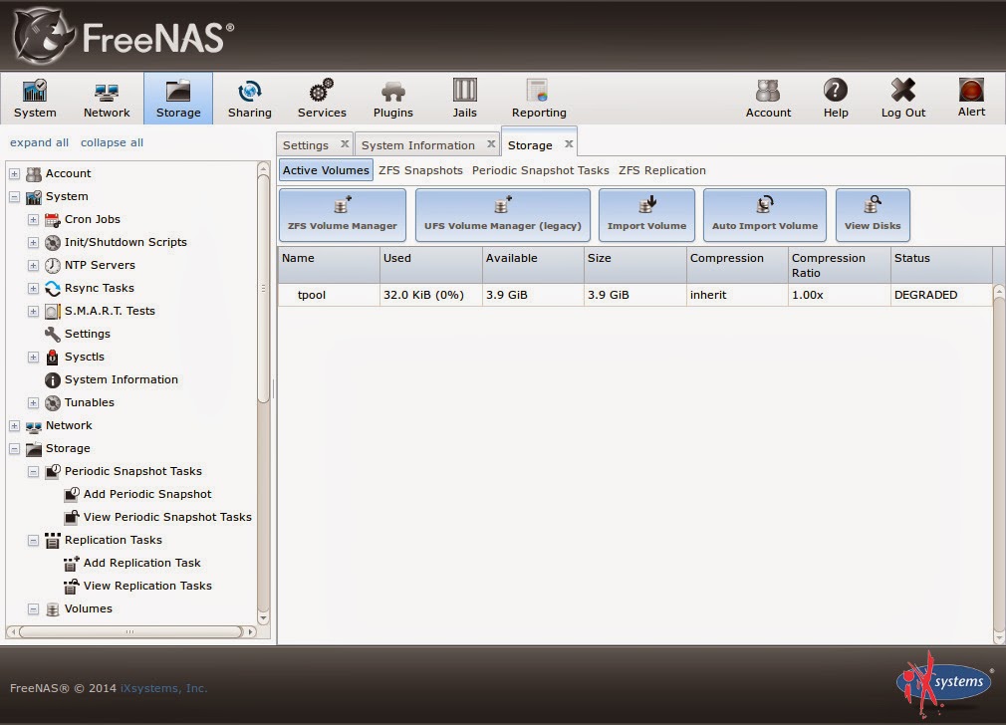Expand the Account tree node
Screen dimensions: 1006x725
pyautogui.click(x=15, y=173)
